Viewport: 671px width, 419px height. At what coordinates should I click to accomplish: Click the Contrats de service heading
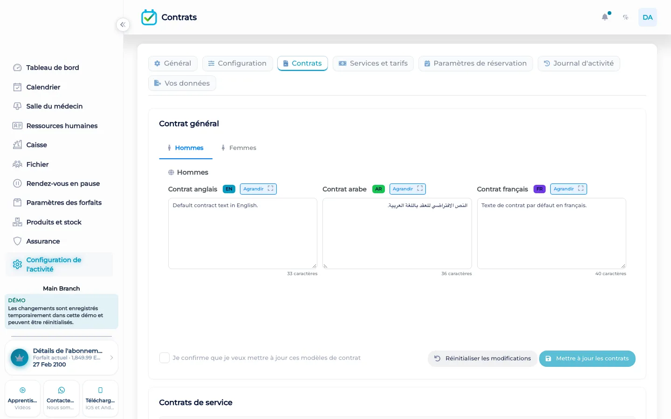pos(196,403)
